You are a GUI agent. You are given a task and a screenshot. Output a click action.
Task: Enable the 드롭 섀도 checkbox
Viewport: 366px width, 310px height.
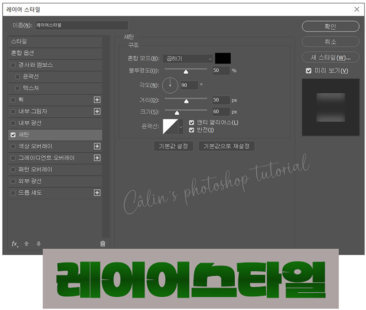coord(13,193)
